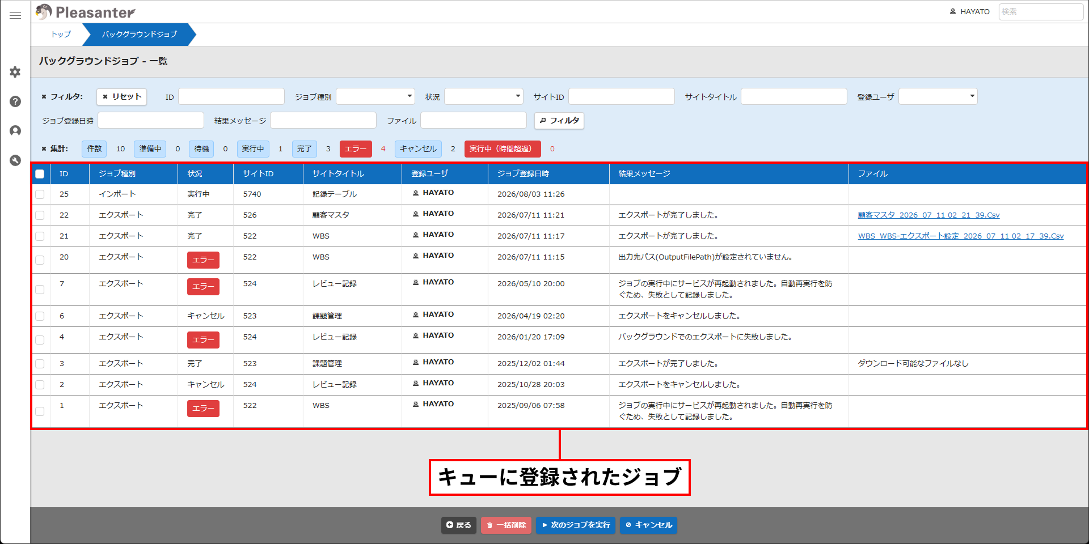
Task: Click the 戻る back button
Action: [x=458, y=525]
